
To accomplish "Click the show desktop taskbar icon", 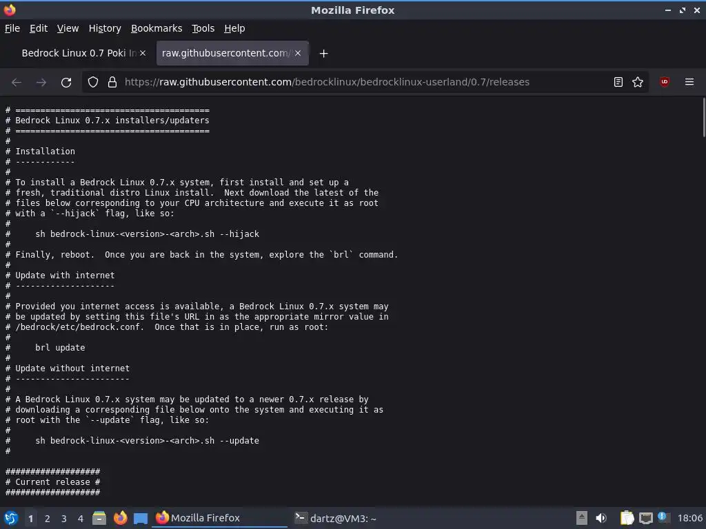I will tap(141, 518).
